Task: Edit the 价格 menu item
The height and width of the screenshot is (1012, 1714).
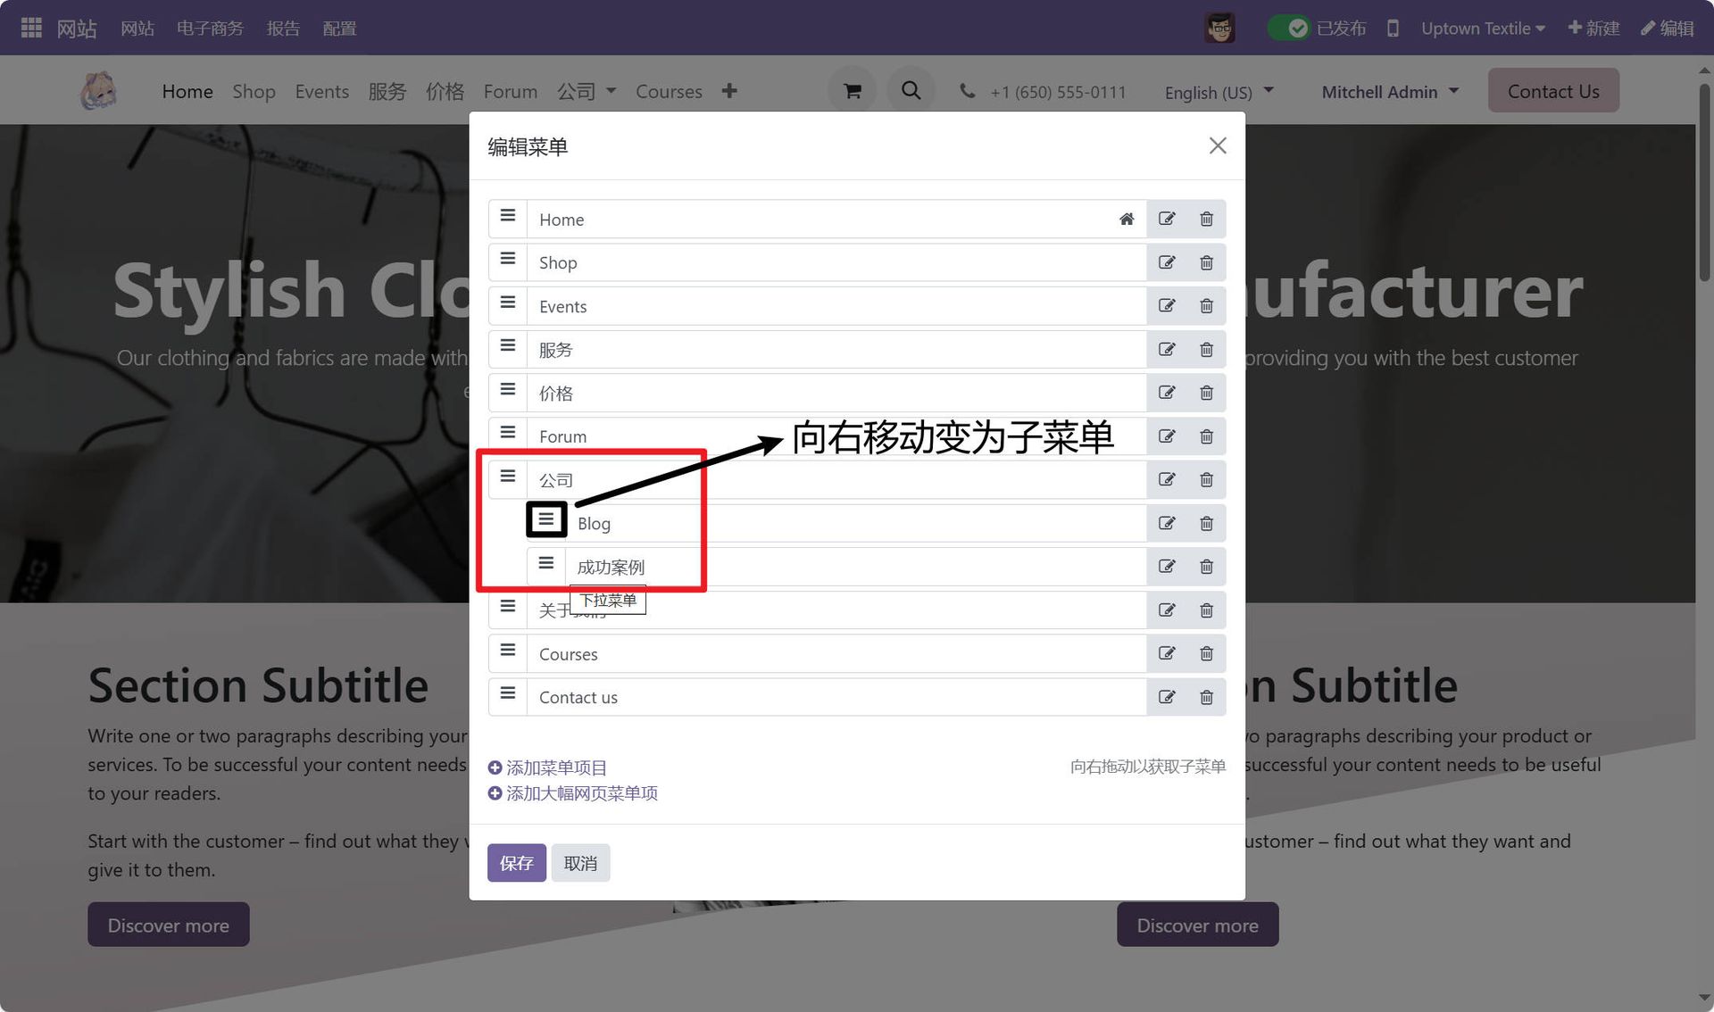Action: tap(1167, 393)
